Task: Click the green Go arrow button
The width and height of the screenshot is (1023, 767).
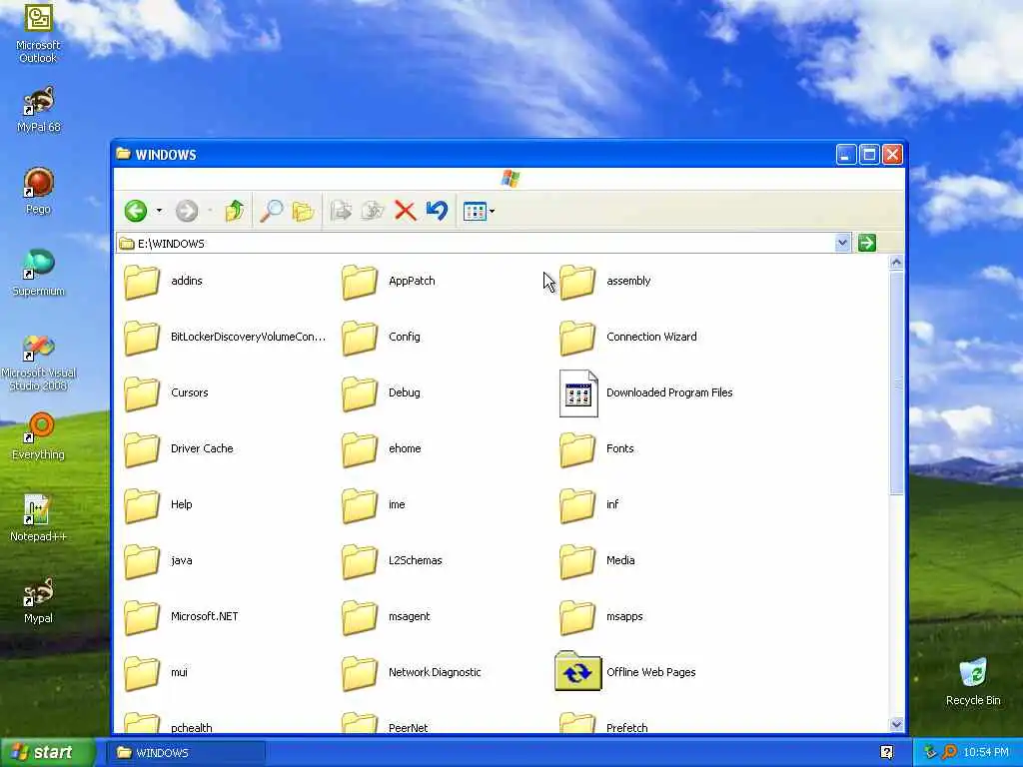Action: coord(867,244)
